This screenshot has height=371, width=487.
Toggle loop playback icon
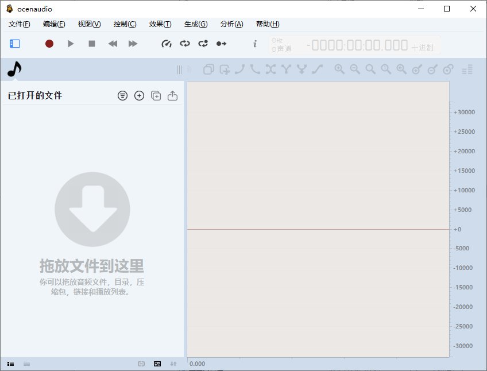point(185,44)
